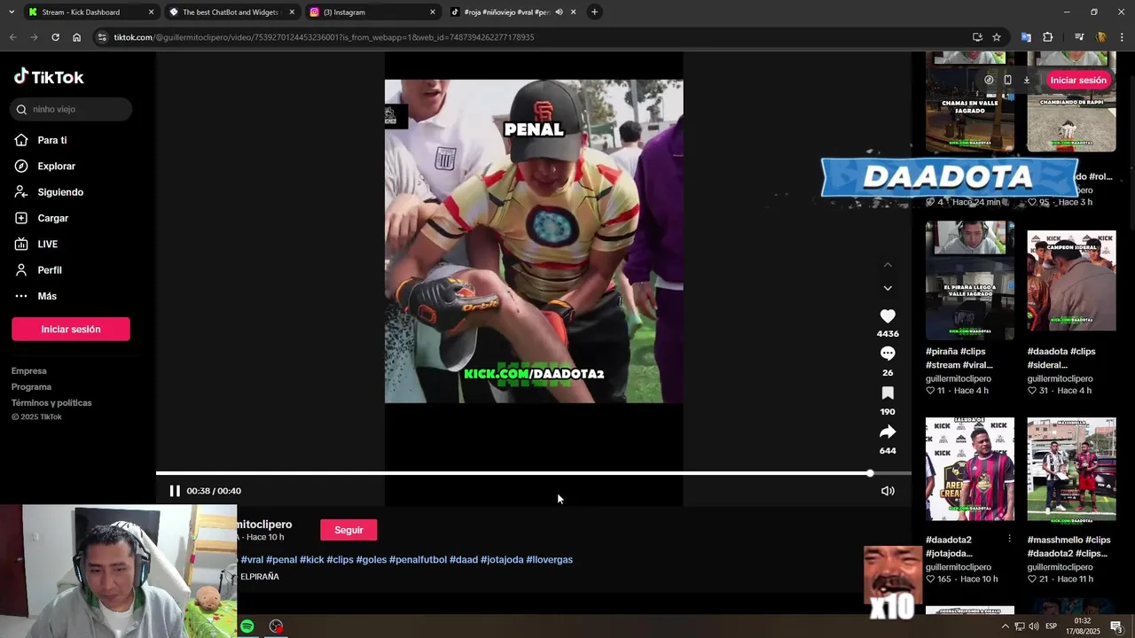Open a new browser tab
The width and height of the screenshot is (1135, 638).
(x=594, y=12)
